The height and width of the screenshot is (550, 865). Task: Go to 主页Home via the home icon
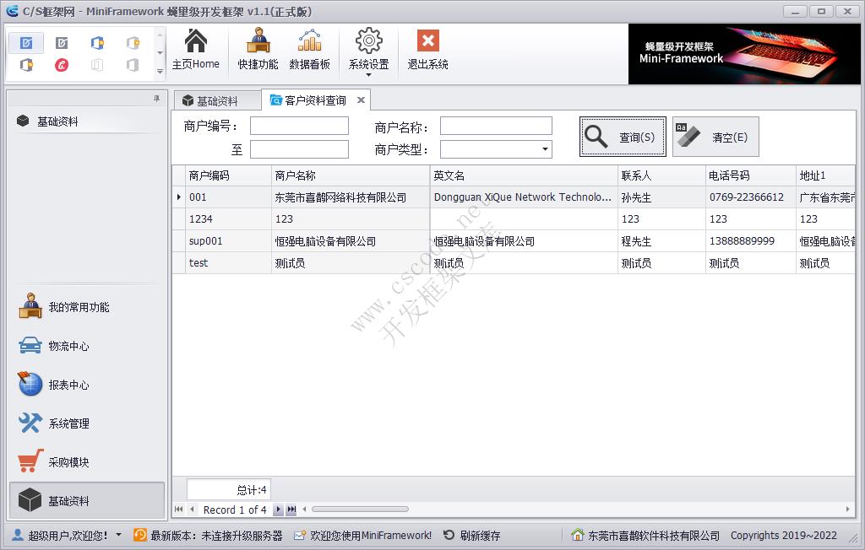point(197,49)
